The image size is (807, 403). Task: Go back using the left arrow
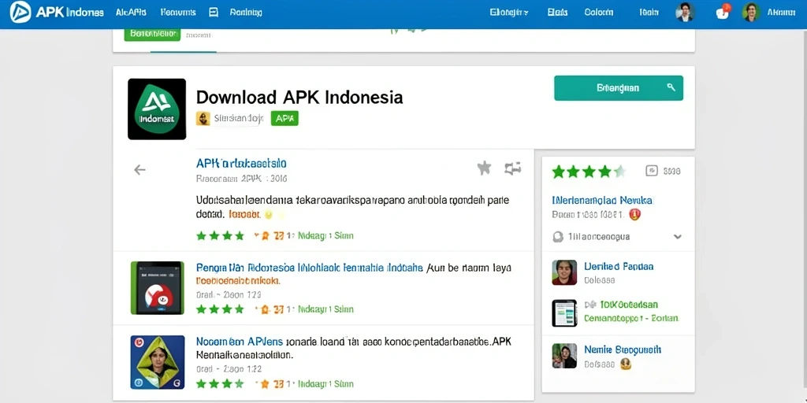(139, 170)
